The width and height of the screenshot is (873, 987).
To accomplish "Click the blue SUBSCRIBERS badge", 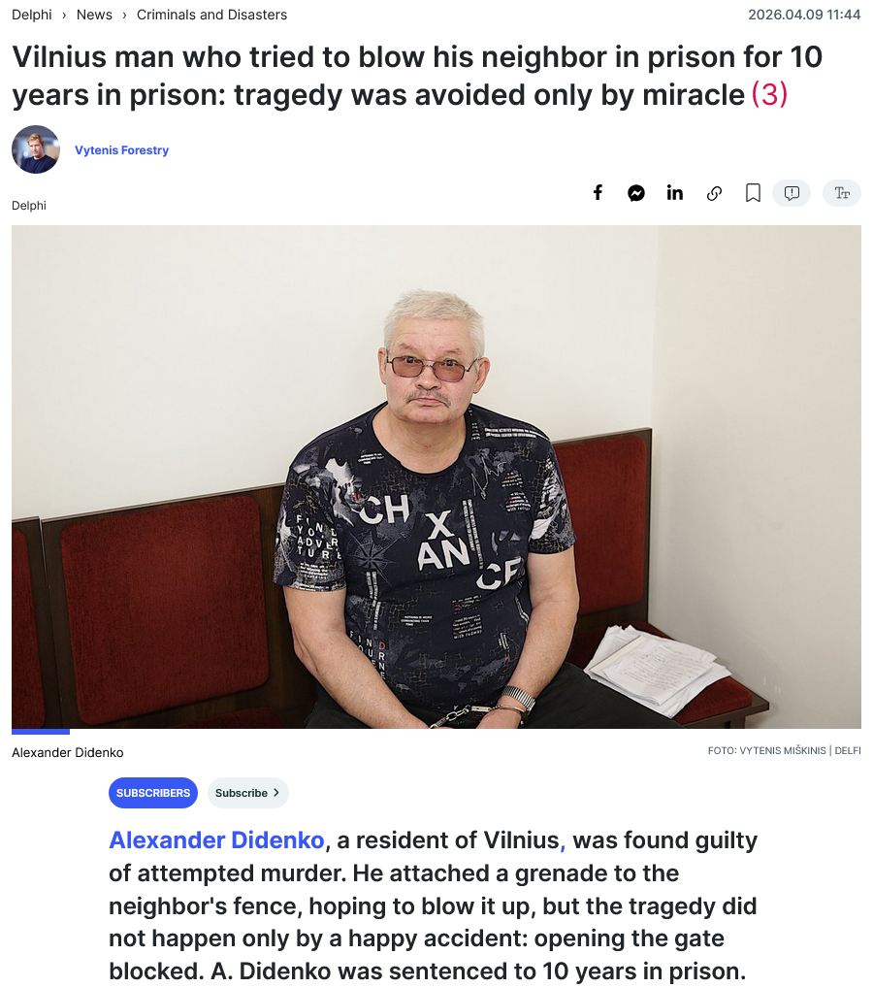I will point(153,793).
